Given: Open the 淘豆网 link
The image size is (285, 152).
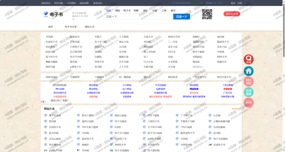Looking at the screenshot, I should (x=221, y=37).
